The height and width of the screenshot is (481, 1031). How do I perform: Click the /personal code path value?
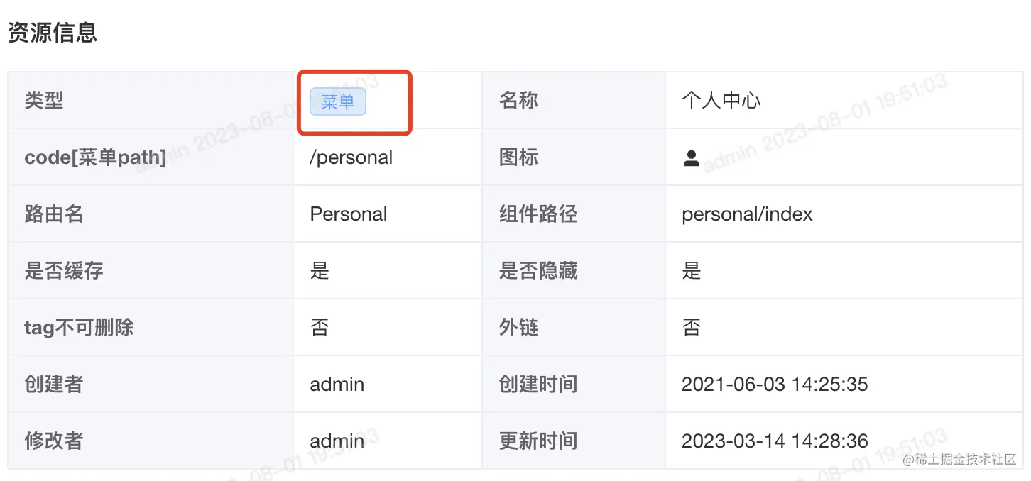(x=351, y=157)
